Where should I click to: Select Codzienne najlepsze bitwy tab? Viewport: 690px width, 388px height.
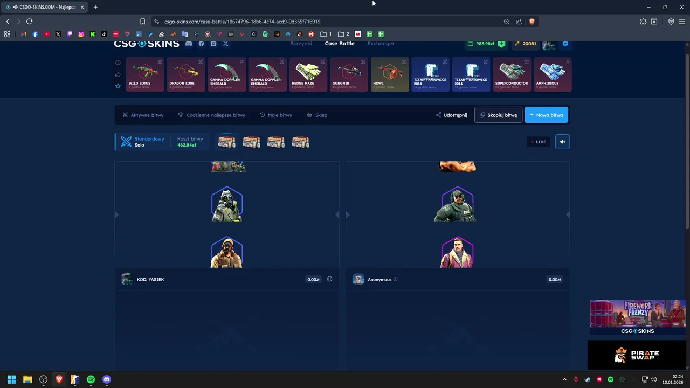(x=211, y=115)
